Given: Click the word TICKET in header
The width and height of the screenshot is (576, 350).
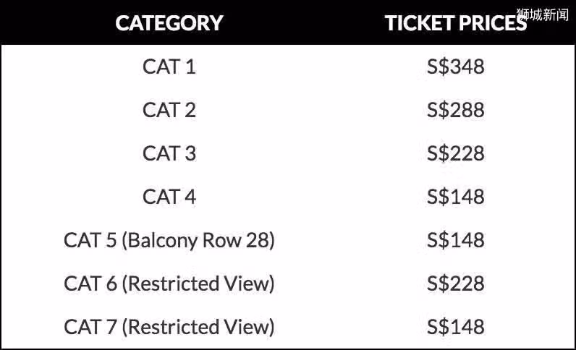Looking at the screenshot, I should pyautogui.click(x=420, y=22).
